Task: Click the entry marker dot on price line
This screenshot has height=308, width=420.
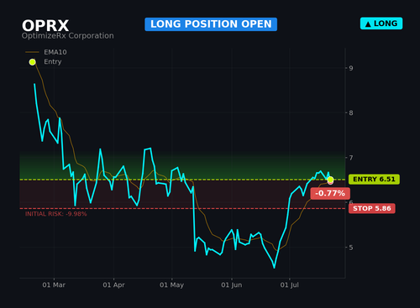Action: (x=330, y=180)
